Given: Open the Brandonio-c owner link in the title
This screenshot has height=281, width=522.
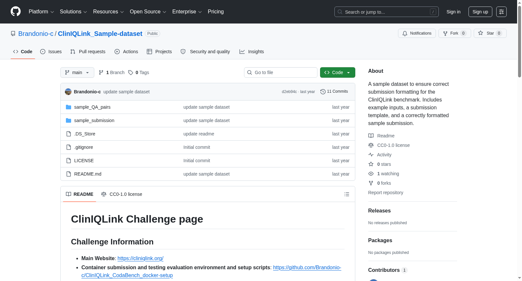Looking at the screenshot, I should tap(36, 34).
